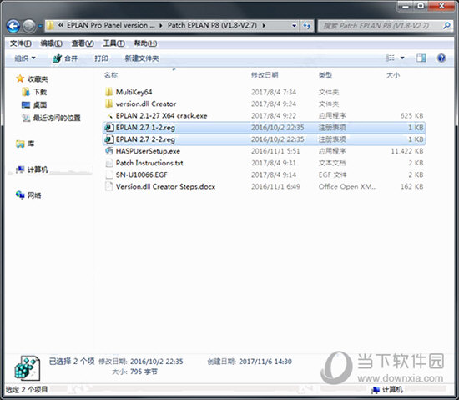Click the Version.dll Creator Steps.docx icon
459x400 pixels.
coord(109,186)
